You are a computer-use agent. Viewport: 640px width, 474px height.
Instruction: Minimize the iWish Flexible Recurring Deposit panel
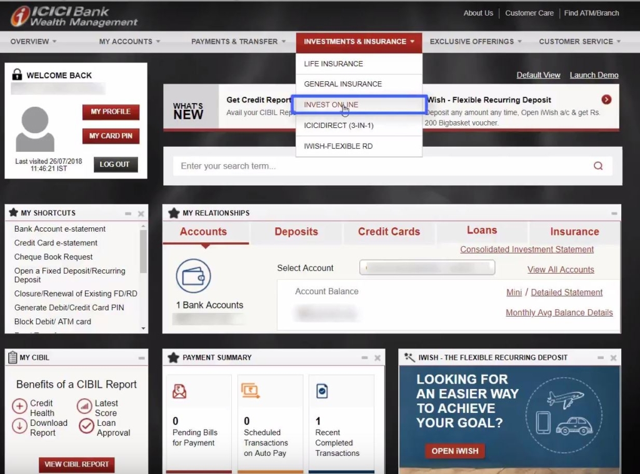601,358
